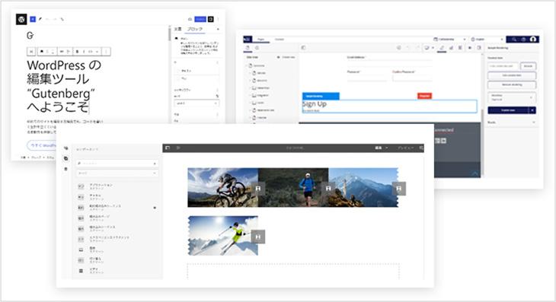Click the WordPress logo icon

click(x=21, y=19)
